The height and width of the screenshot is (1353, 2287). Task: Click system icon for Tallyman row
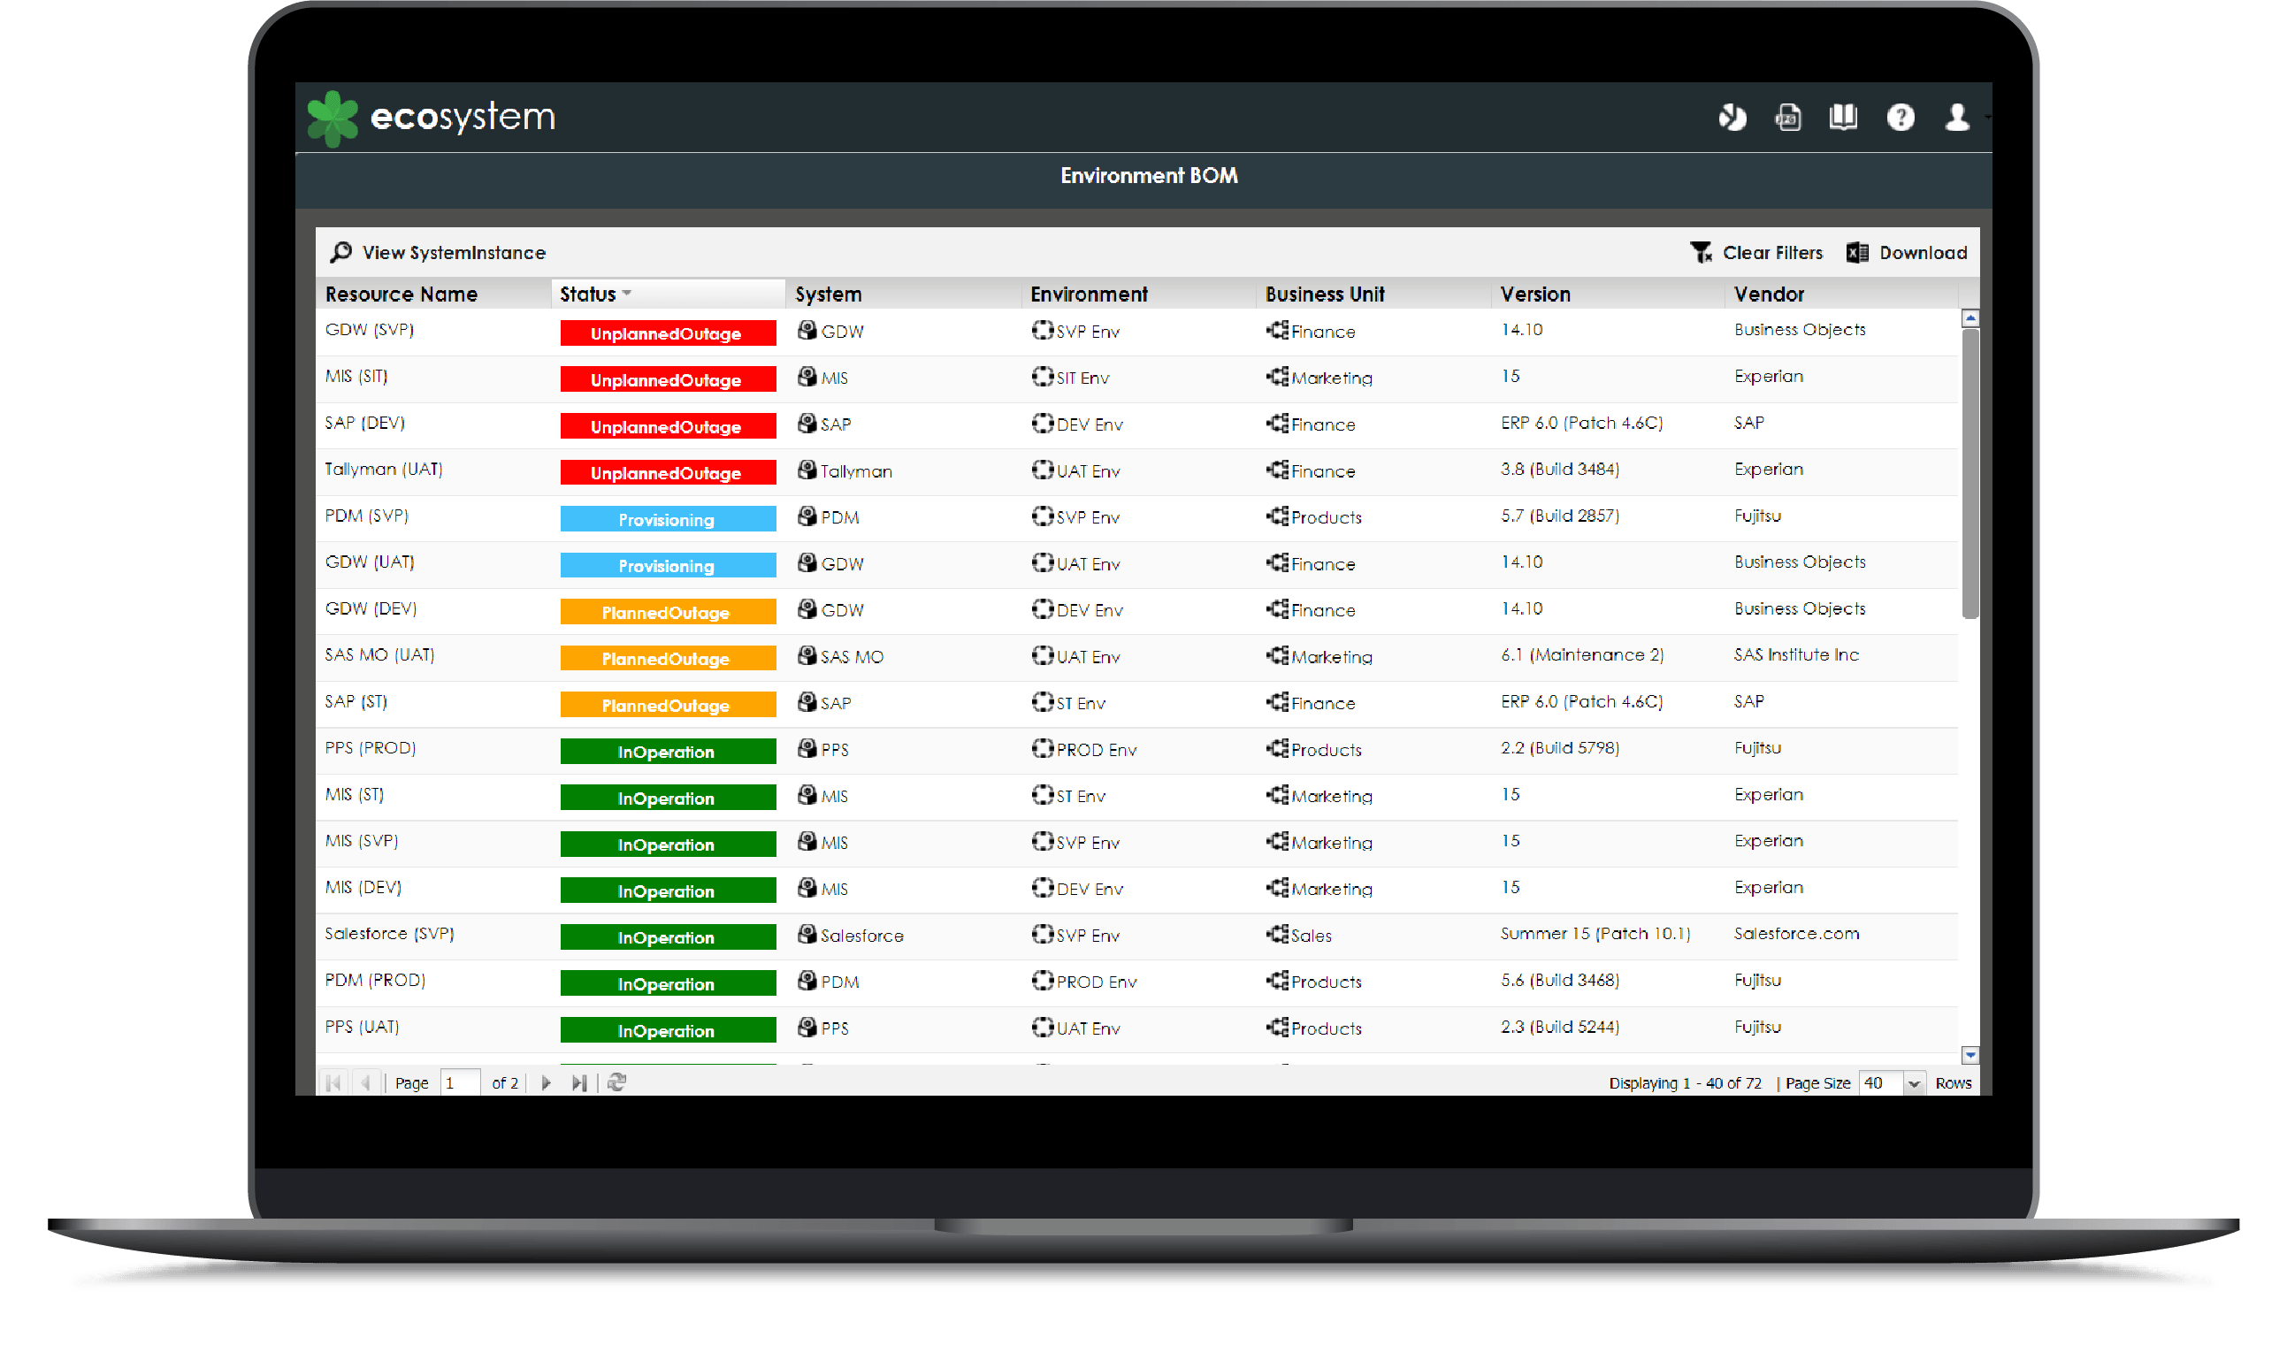tap(807, 470)
